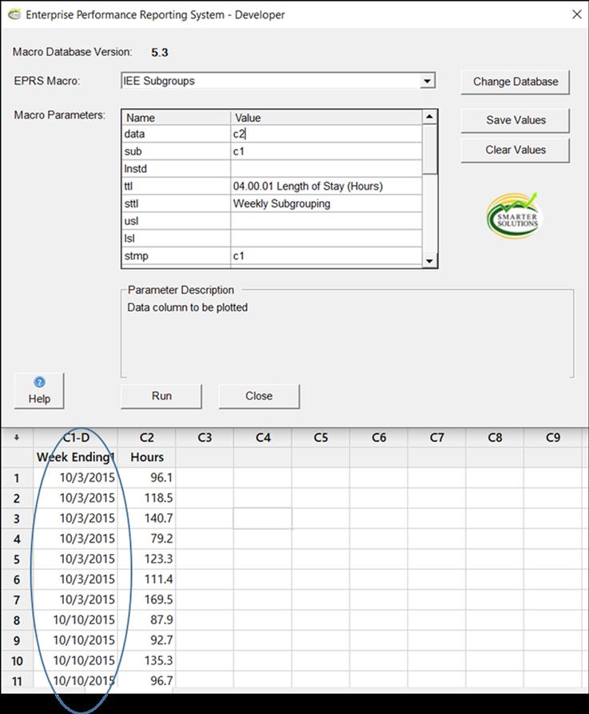Click the Help button with question mark icon

point(39,391)
